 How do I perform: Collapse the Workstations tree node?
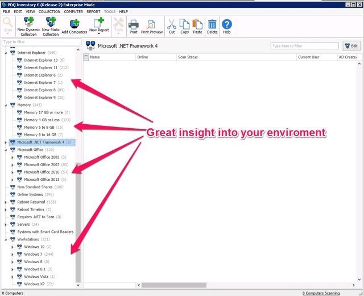[x=6, y=240]
